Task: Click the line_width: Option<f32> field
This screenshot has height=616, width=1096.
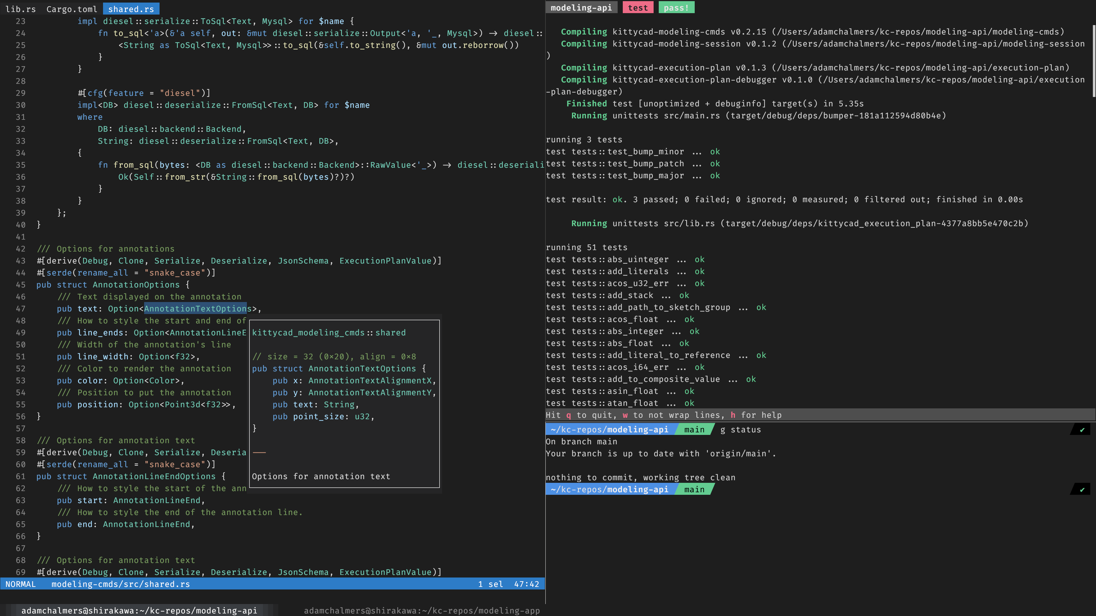Action: point(128,357)
